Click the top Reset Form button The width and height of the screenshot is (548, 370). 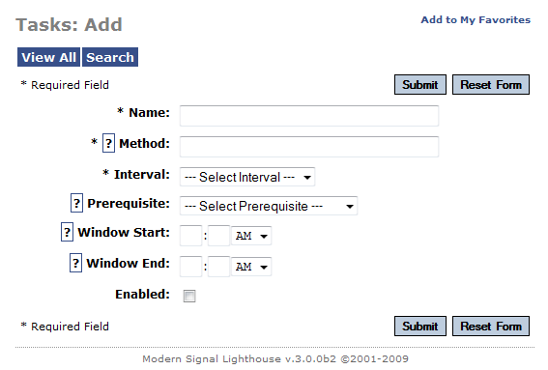click(491, 85)
